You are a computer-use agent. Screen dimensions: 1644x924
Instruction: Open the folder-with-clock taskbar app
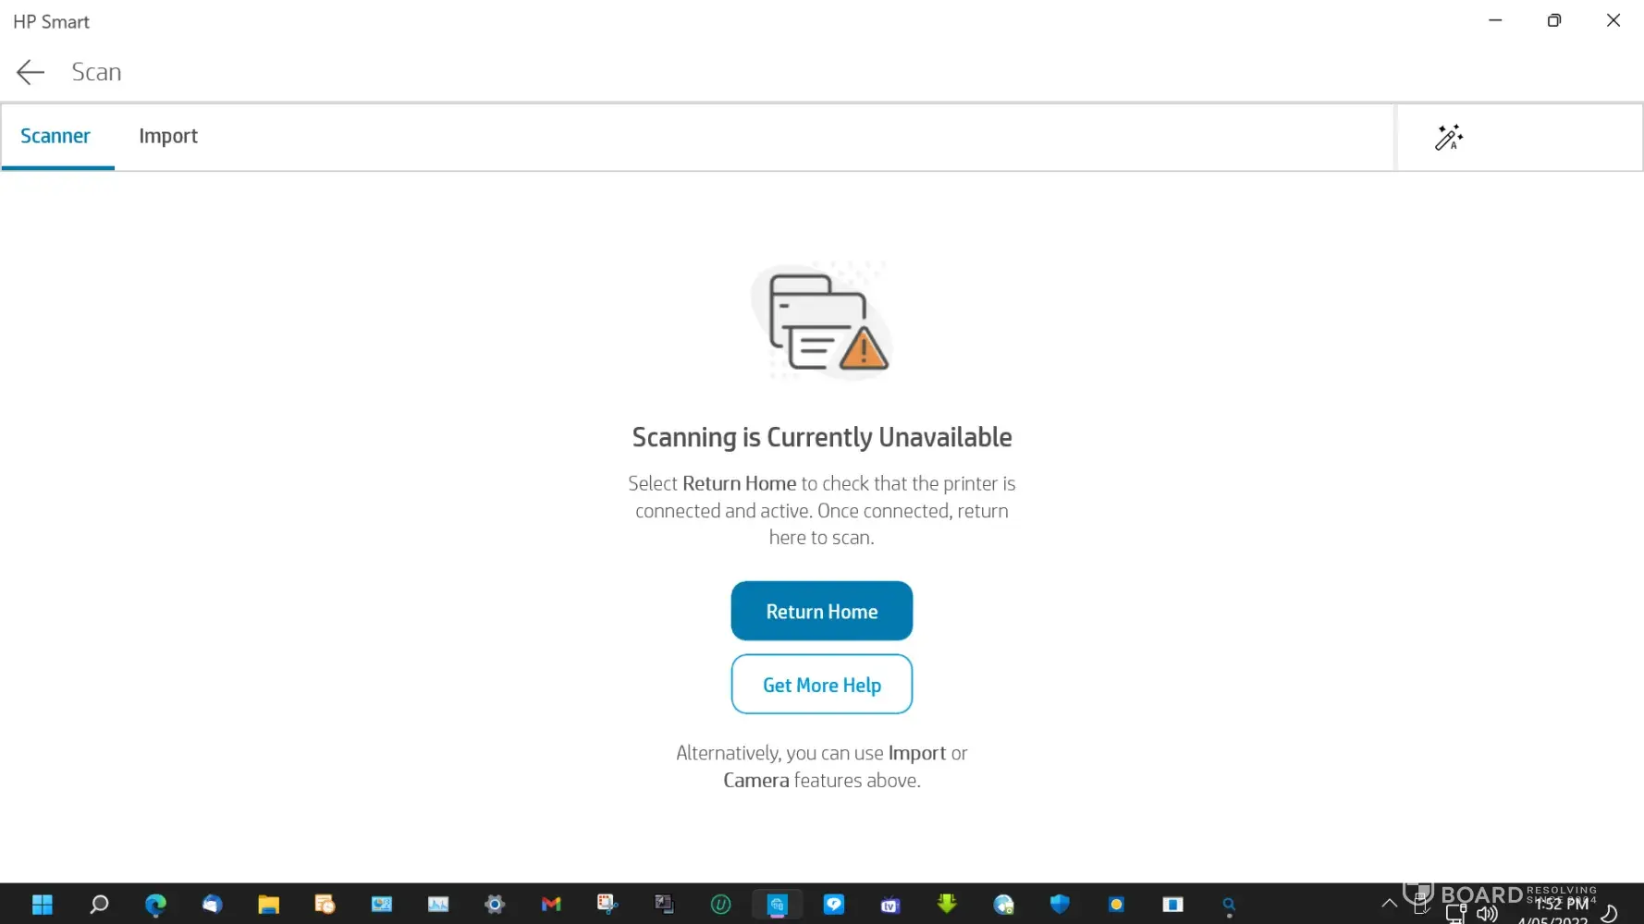pos(325,905)
